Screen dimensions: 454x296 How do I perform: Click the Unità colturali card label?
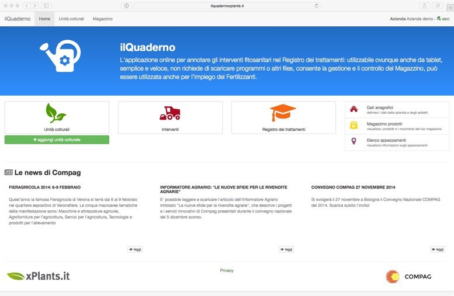57,130
